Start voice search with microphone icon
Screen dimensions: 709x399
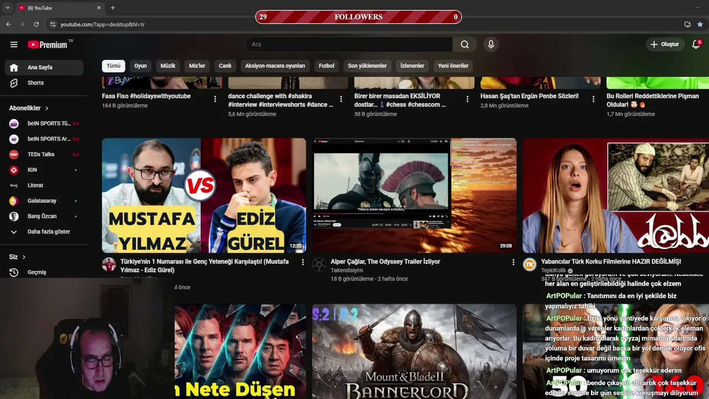point(491,44)
